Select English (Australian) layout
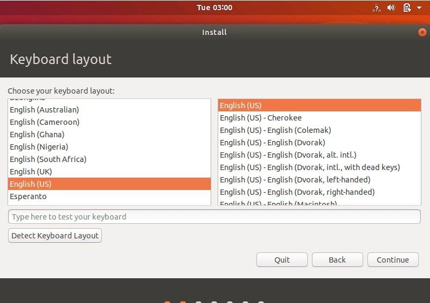 [109, 110]
